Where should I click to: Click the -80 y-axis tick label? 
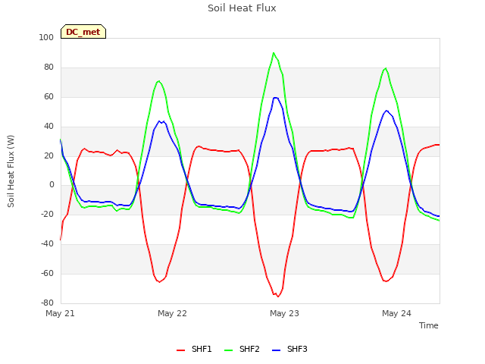pos(47,303)
